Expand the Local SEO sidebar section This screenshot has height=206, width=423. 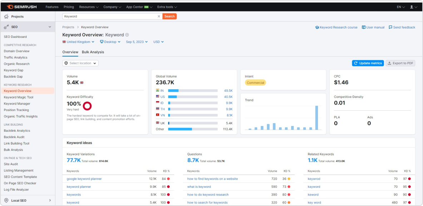[x=50, y=200]
